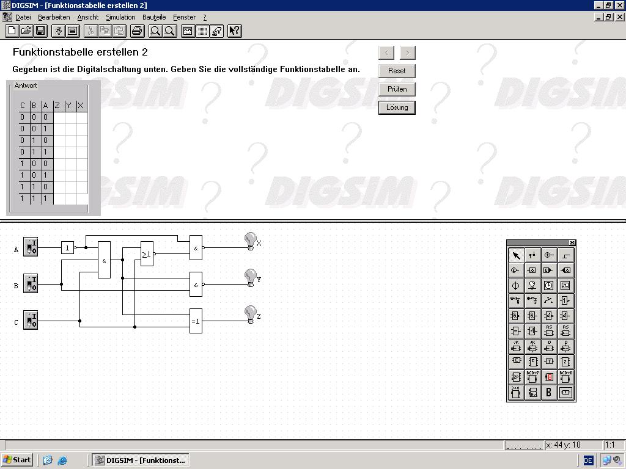Open the Bauteile menu
Screen dimensions: 626x469
coord(154,17)
